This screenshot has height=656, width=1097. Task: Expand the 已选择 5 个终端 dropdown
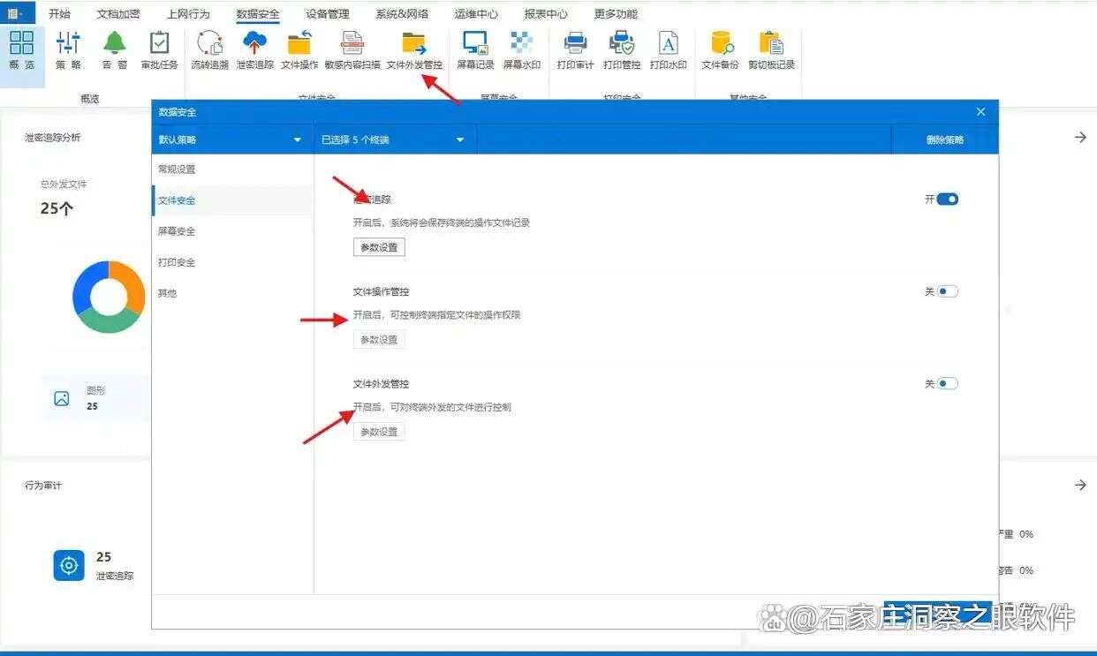394,139
